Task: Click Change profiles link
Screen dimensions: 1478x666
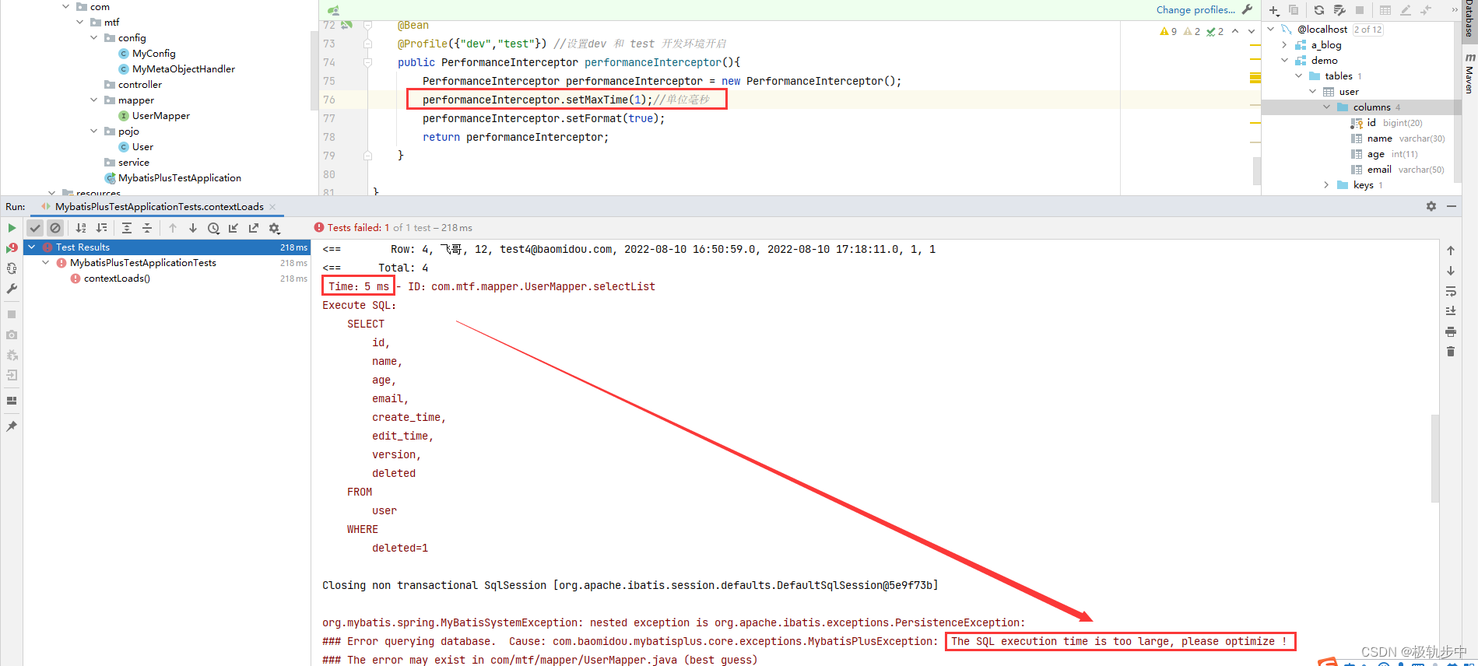Action: (1195, 9)
